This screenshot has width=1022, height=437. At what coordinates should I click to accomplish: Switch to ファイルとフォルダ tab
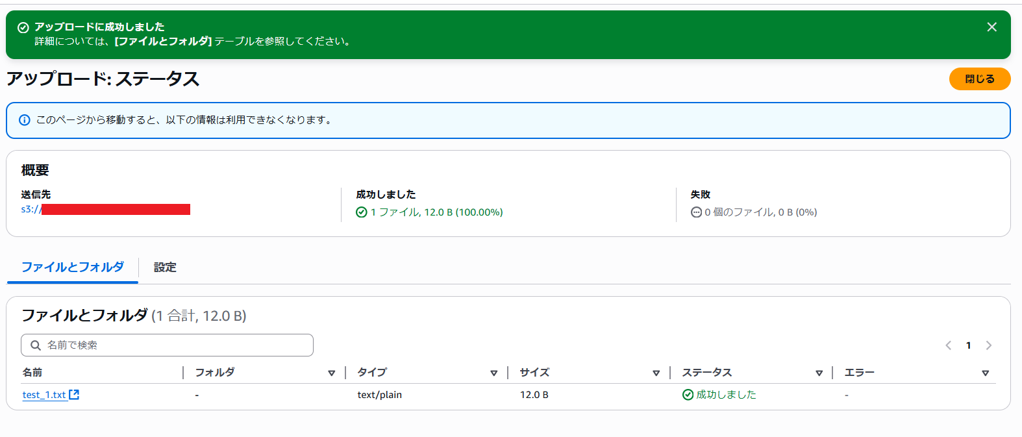coord(73,267)
